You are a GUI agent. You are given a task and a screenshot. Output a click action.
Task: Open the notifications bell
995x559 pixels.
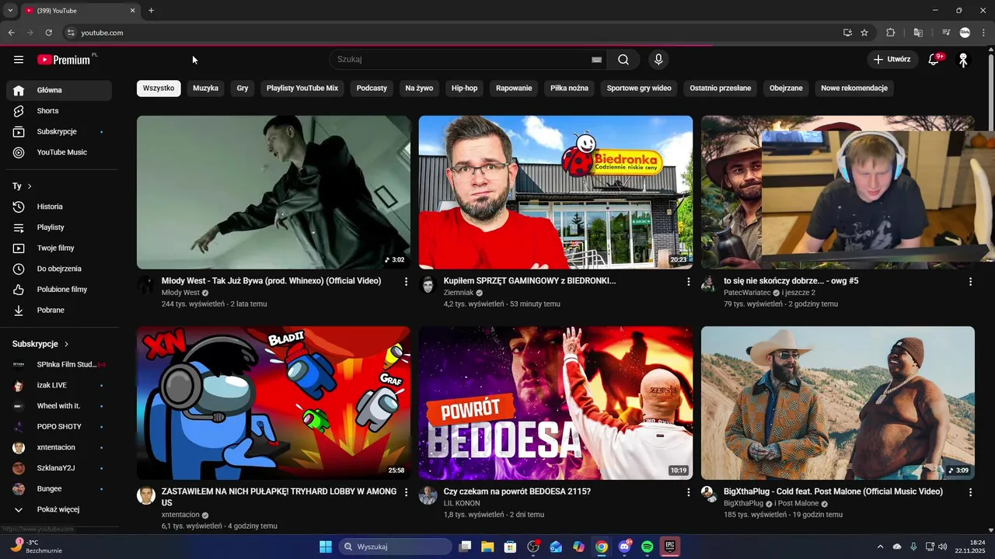[935, 59]
